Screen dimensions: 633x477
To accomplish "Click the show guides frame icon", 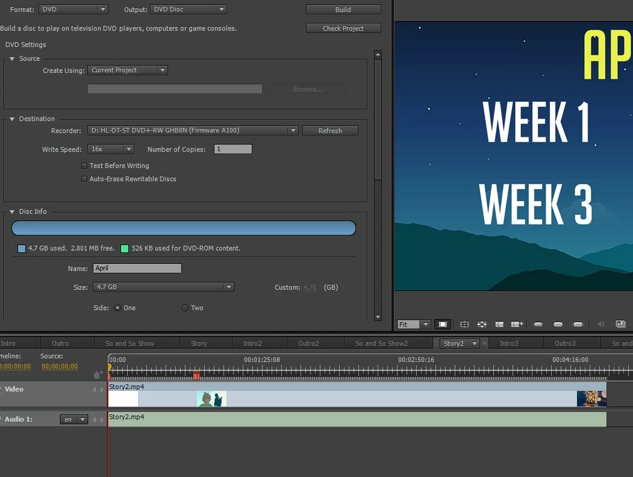I will [x=464, y=324].
